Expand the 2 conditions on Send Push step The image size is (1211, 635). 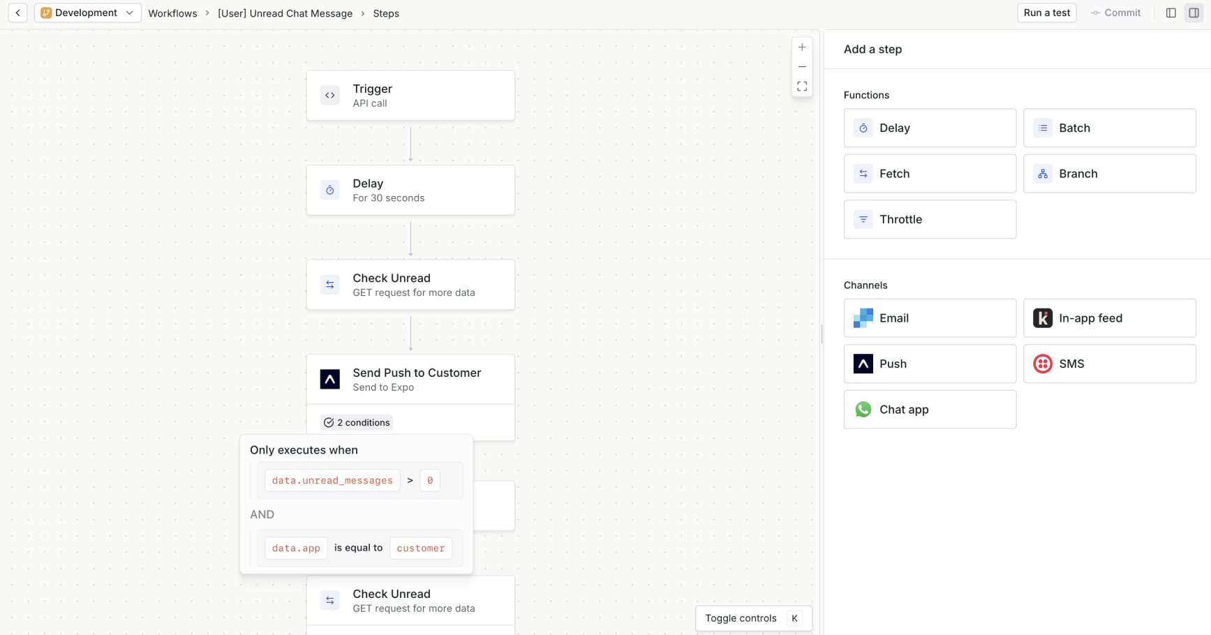coord(356,422)
